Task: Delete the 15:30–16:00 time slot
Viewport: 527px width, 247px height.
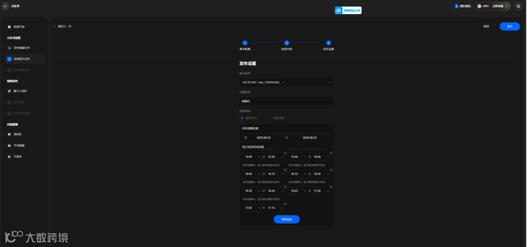Action: coord(331,153)
